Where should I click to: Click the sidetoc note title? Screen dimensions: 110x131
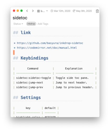[20, 18]
